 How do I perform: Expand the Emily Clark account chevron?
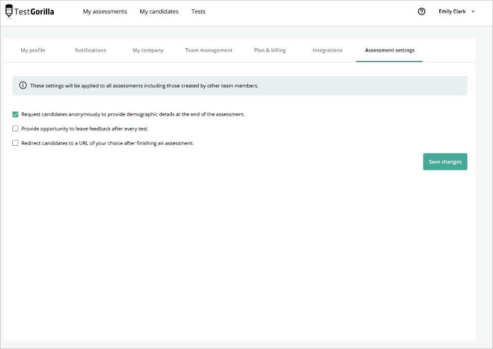click(x=472, y=11)
